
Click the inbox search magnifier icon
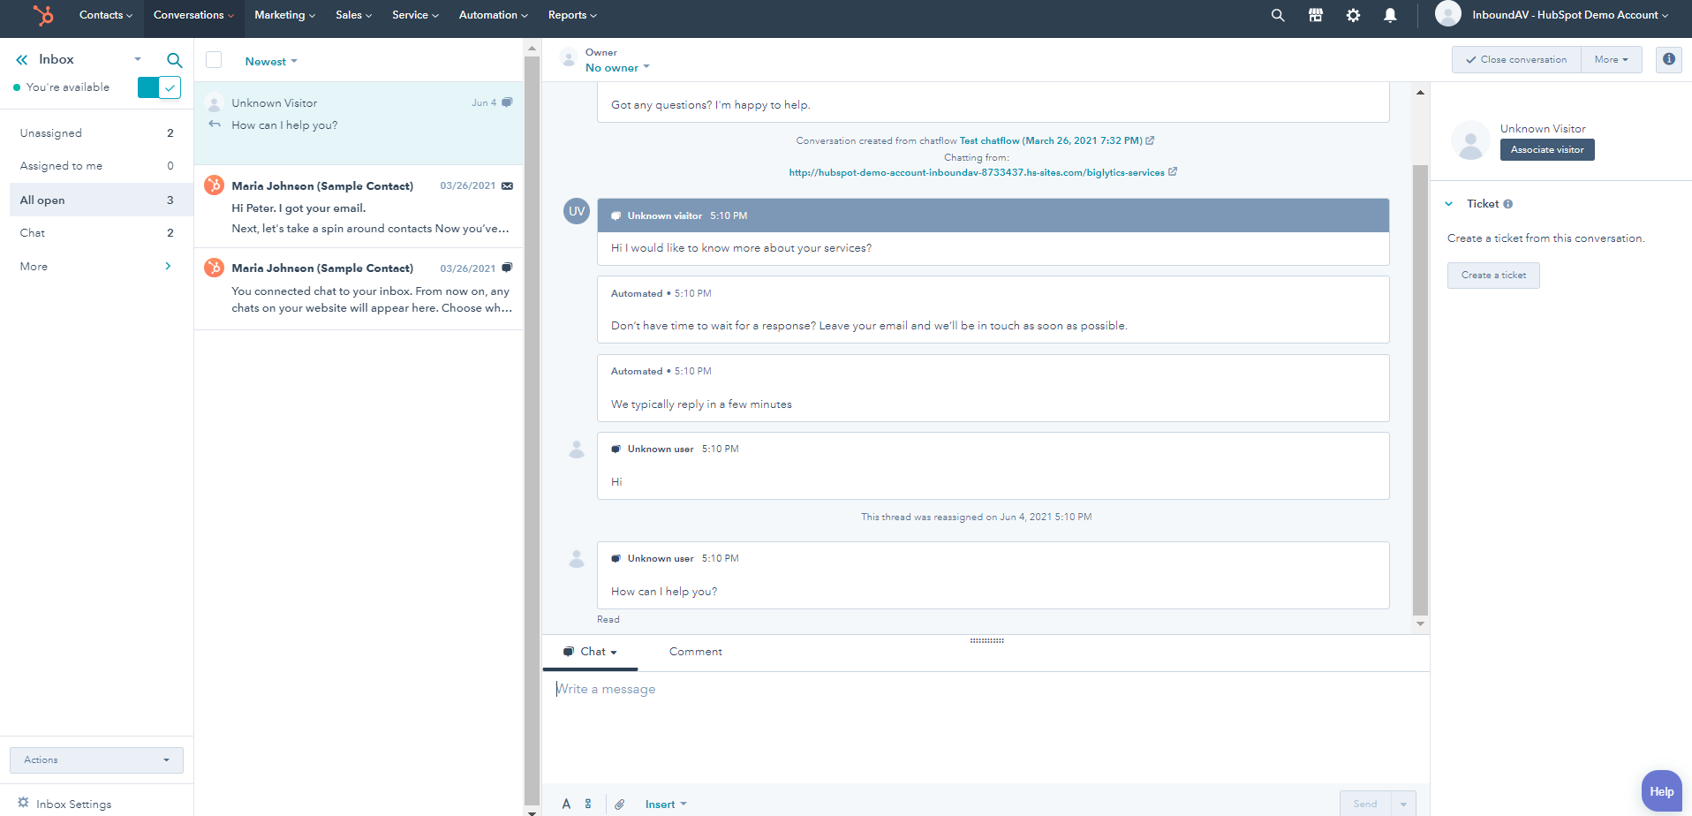pos(175,60)
